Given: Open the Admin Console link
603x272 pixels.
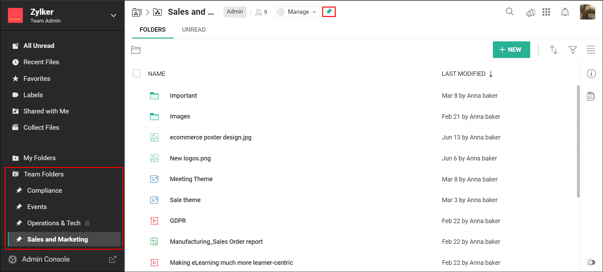Looking at the screenshot, I should (x=46, y=259).
